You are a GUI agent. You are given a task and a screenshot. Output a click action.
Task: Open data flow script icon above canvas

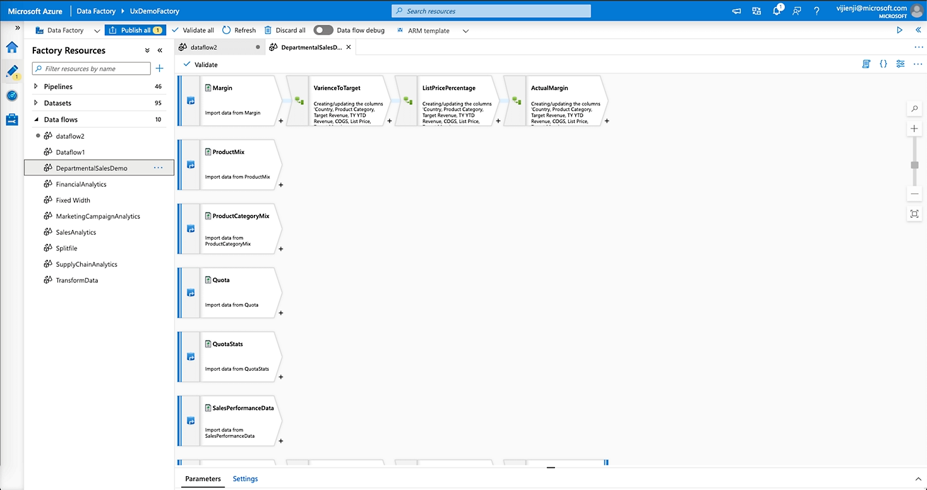(x=866, y=64)
